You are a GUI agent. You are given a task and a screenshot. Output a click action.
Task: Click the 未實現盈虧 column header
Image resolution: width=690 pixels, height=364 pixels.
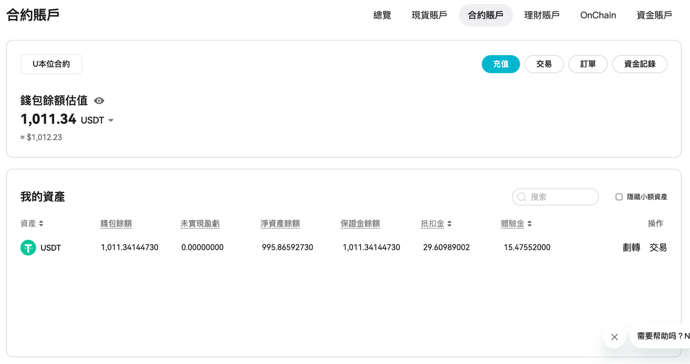[200, 223]
